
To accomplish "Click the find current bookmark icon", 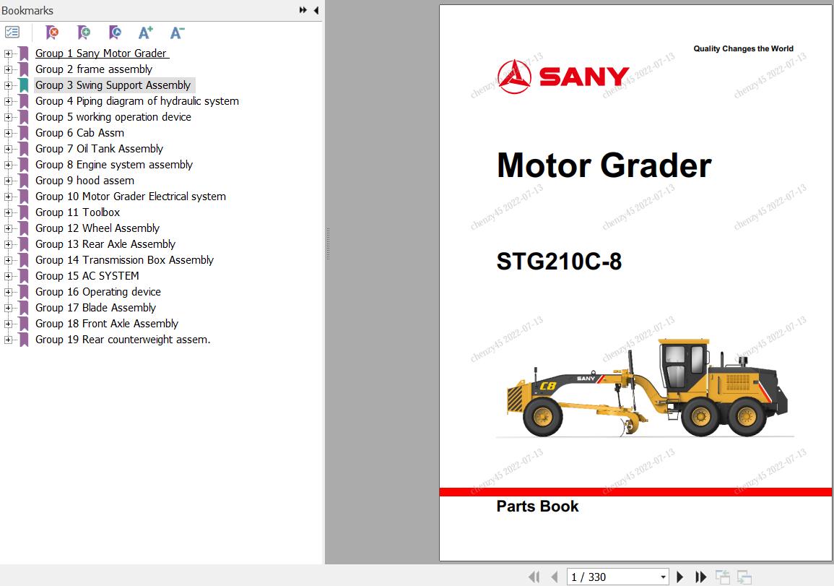I will click(115, 33).
